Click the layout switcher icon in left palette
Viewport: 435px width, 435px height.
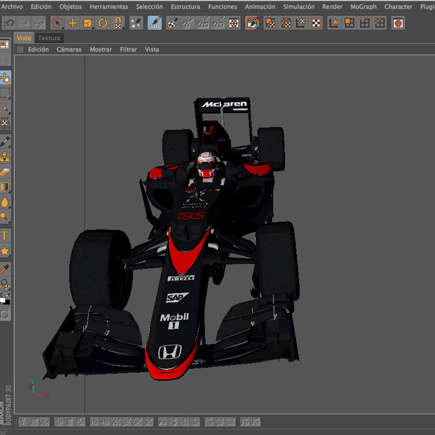pyautogui.click(x=5, y=45)
